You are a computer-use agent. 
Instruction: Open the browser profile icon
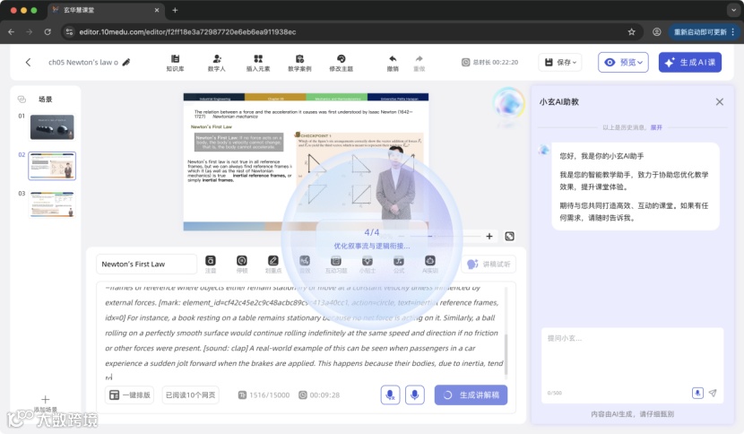(657, 31)
